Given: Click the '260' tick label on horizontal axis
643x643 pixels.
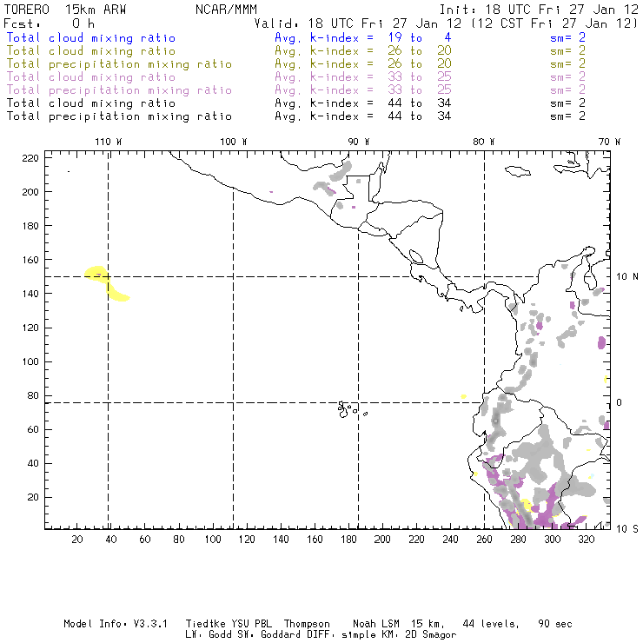Looking at the screenshot, I should click(x=484, y=540).
